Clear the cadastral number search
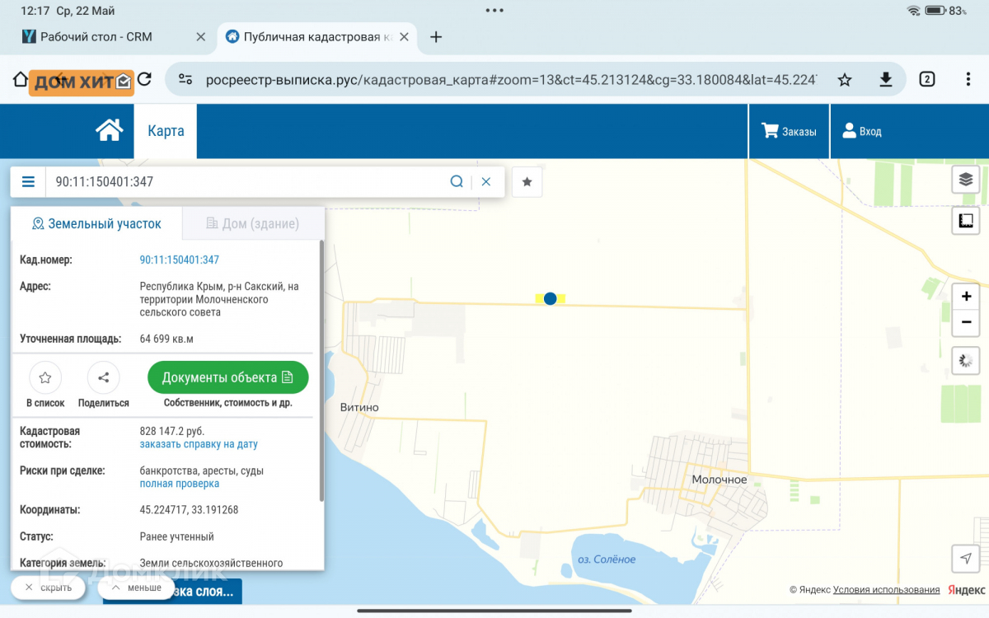The image size is (989, 618). pos(486,182)
